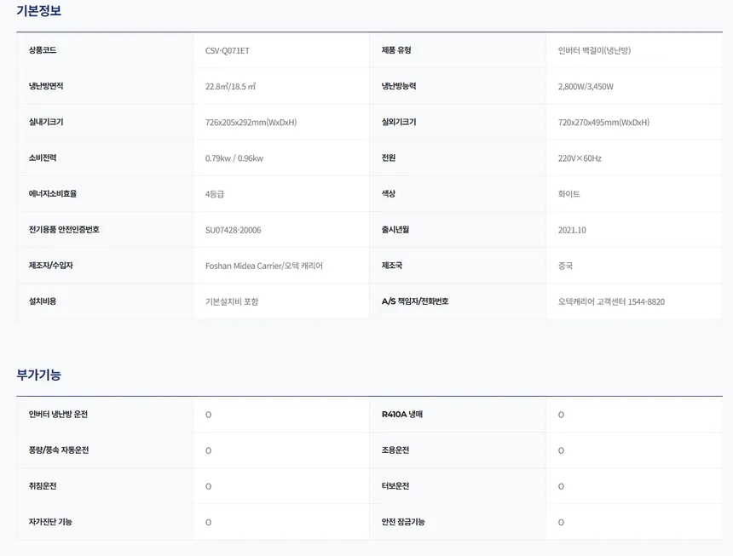The image size is (733, 556).
Task: Click the 0.79kw / 0.96kw power consumption value
Action: coord(234,158)
